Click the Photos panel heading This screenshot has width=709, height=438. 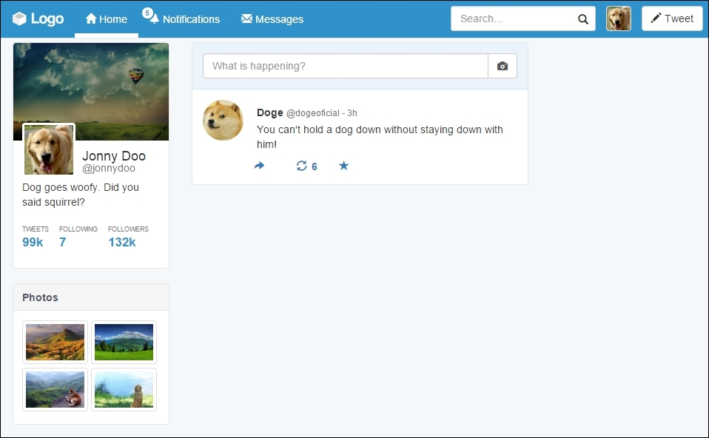[40, 297]
